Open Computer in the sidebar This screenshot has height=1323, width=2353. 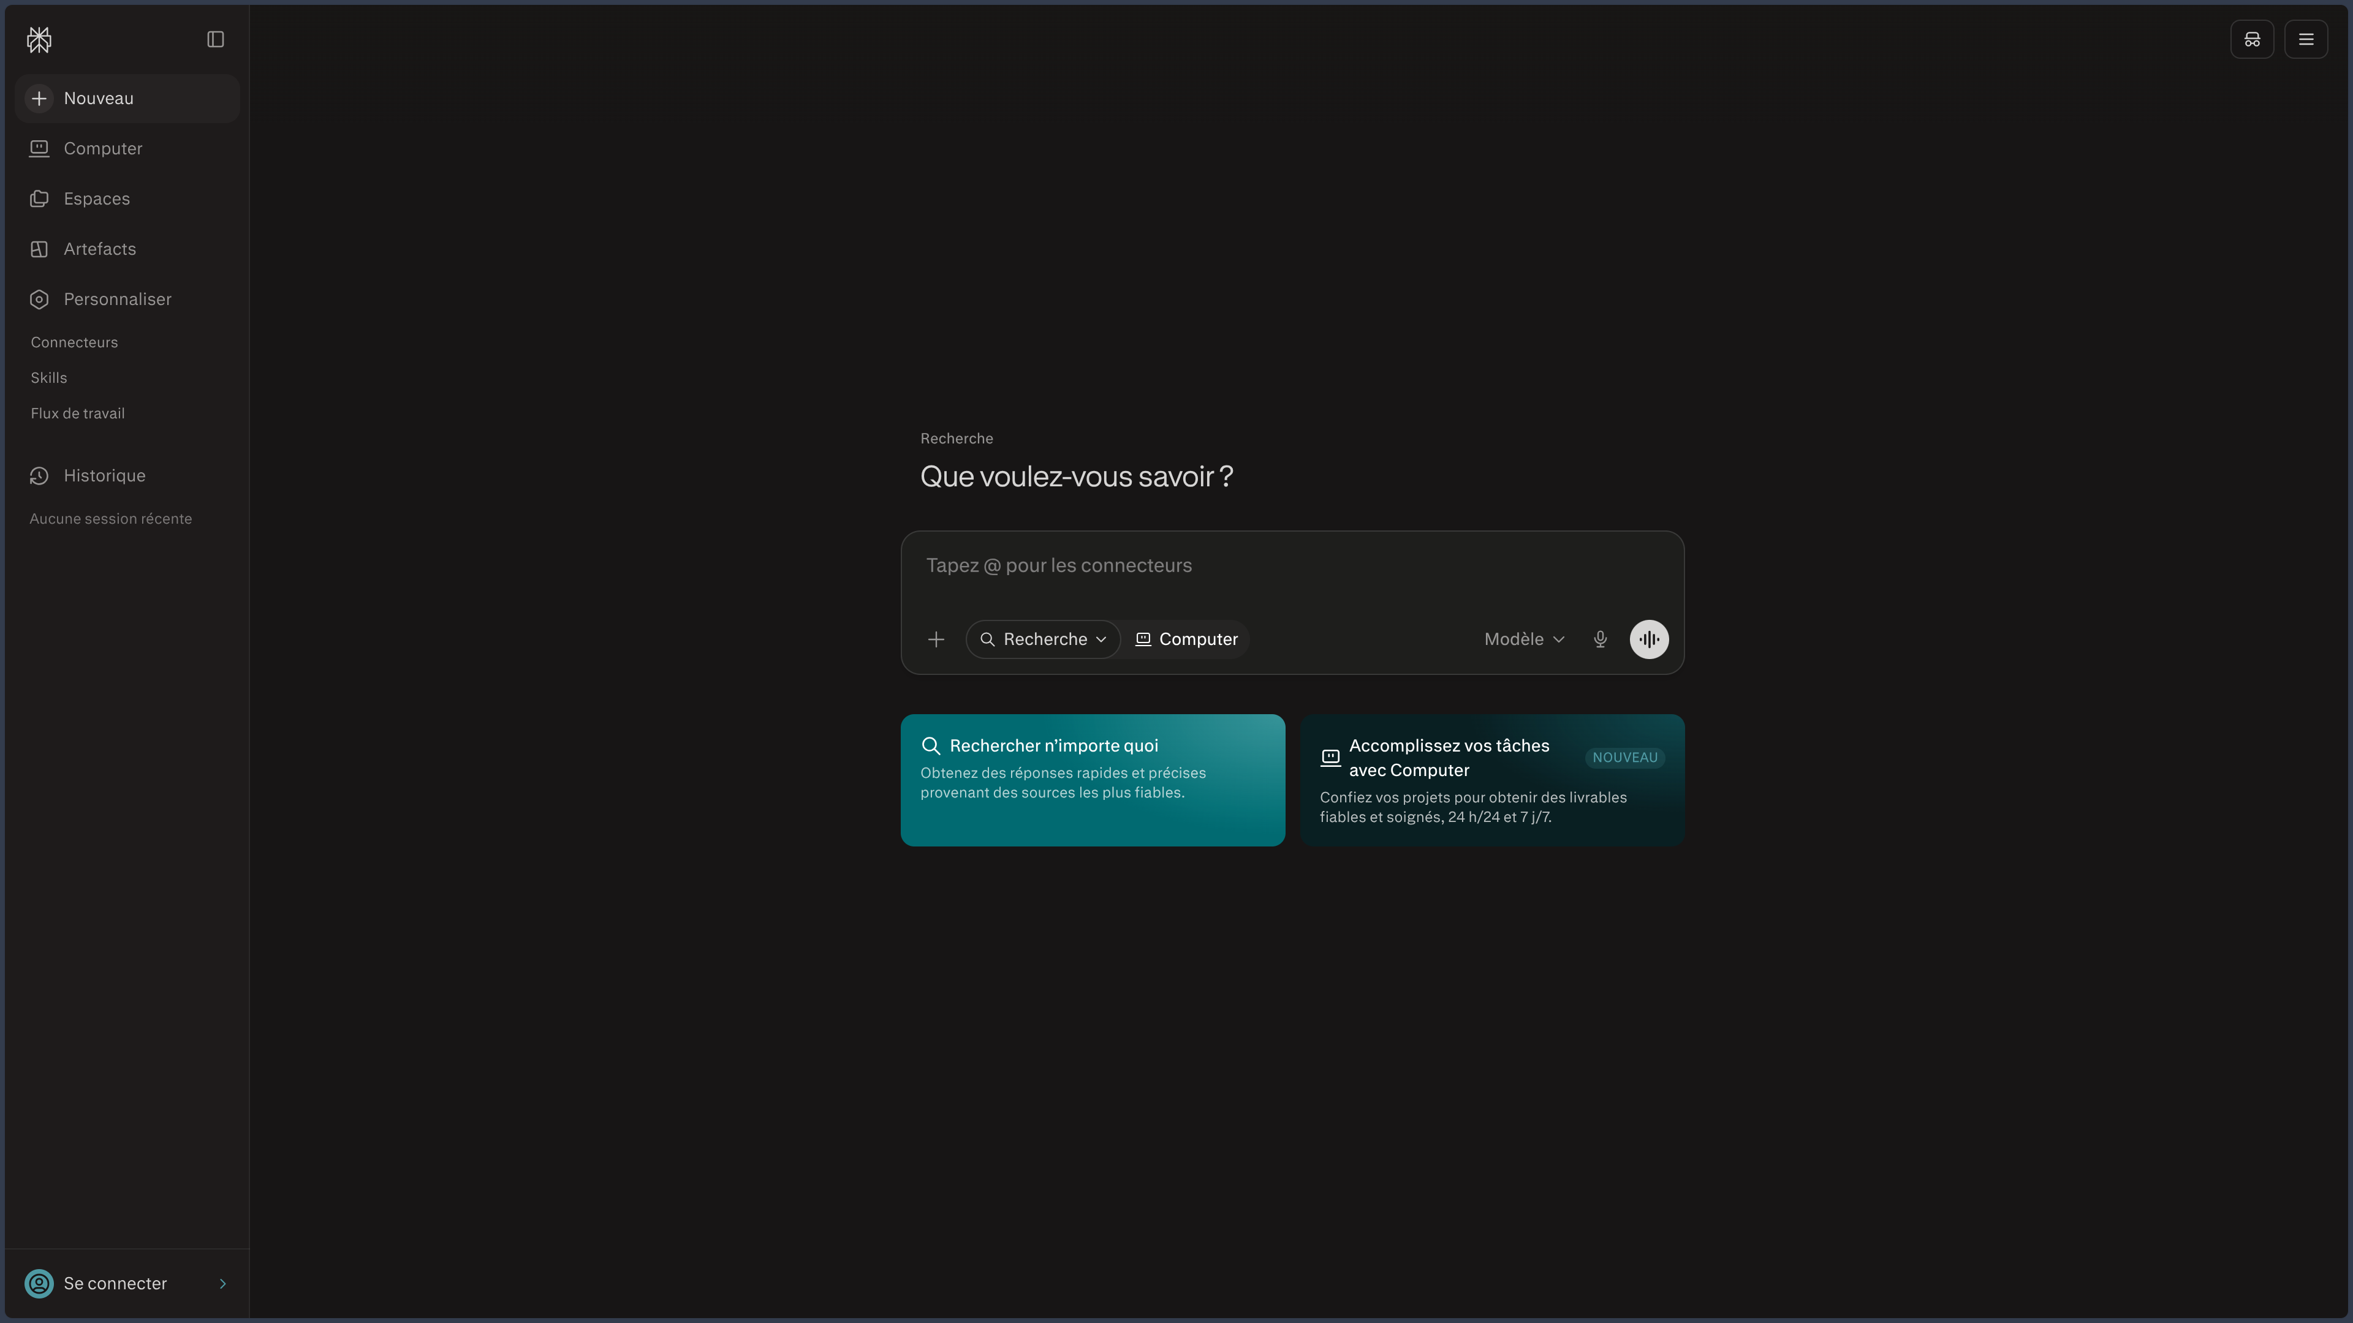127,149
